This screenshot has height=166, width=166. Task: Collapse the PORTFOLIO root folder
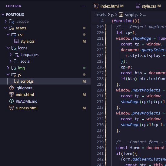point(3,15)
